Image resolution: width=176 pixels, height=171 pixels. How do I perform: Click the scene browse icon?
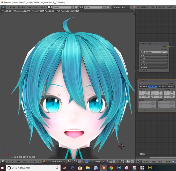(81, 7)
